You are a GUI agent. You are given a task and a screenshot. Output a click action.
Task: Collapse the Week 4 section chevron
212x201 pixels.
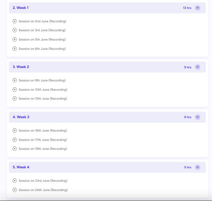[198, 167]
